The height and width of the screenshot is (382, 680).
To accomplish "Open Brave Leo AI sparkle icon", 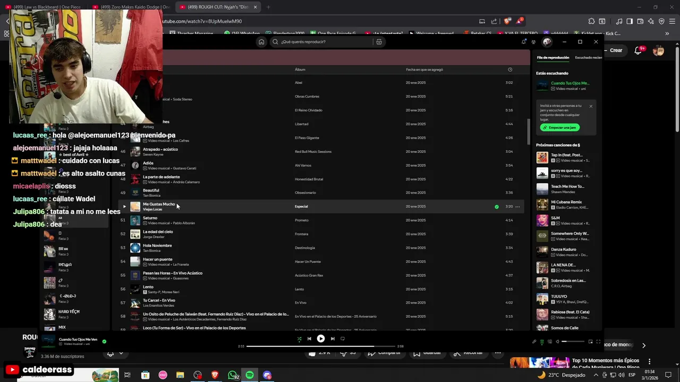I will coord(651,21).
